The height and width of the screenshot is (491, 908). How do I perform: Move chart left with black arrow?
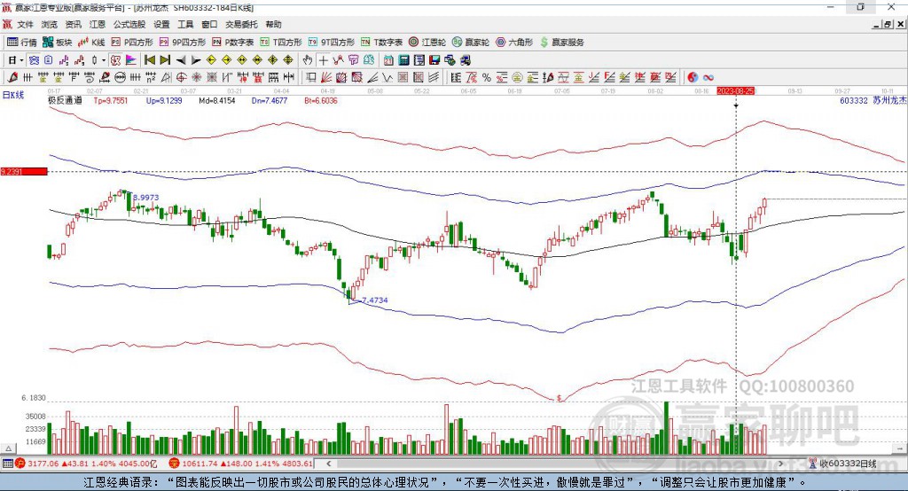click(x=181, y=60)
